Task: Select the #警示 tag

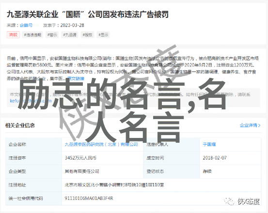Action: click(52, 35)
